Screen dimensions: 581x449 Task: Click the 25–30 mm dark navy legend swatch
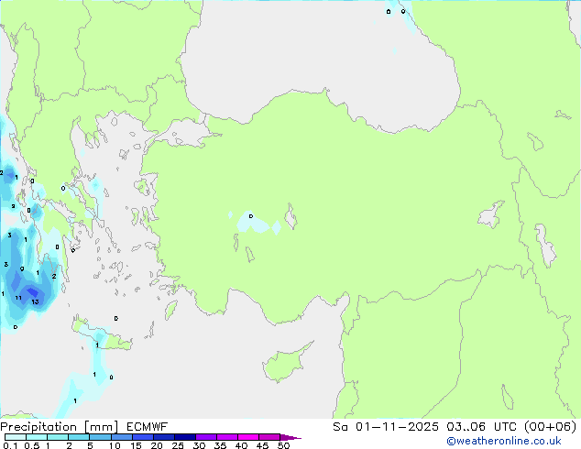click(x=184, y=437)
